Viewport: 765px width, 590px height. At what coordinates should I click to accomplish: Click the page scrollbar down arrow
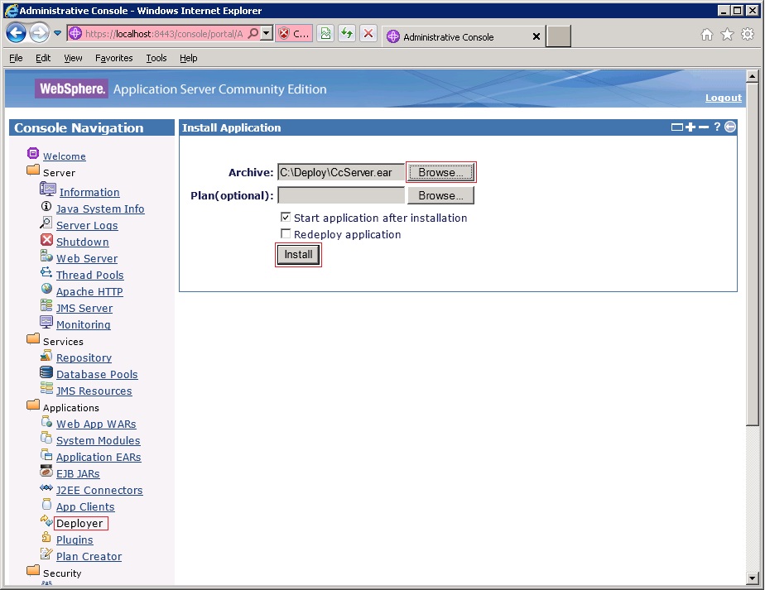tap(753, 578)
